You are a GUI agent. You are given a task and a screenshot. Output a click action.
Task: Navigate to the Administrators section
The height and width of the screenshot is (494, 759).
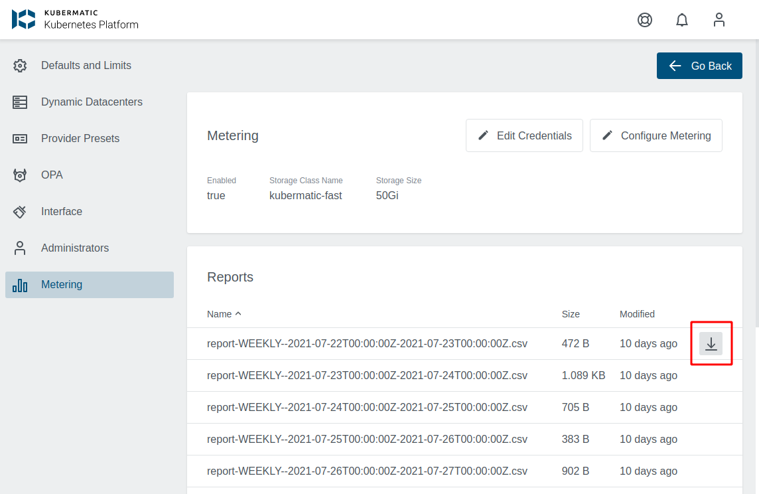tap(74, 248)
